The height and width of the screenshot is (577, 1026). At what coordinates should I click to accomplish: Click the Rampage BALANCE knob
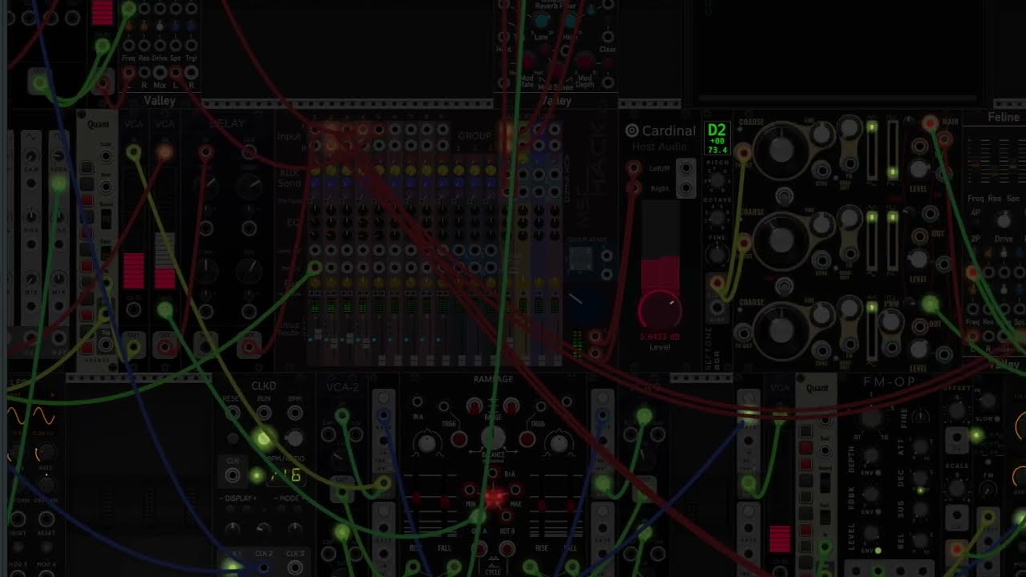(x=493, y=438)
